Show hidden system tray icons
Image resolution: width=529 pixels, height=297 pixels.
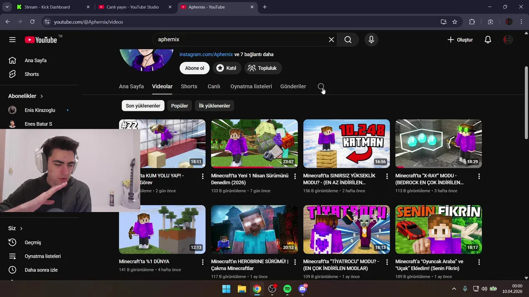click(454, 289)
